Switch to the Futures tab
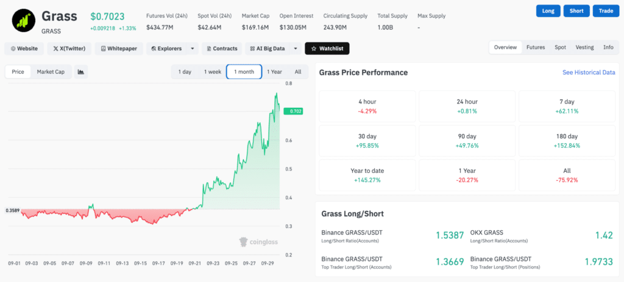Image resolution: width=624 pixels, height=282 pixels. tap(536, 48)
